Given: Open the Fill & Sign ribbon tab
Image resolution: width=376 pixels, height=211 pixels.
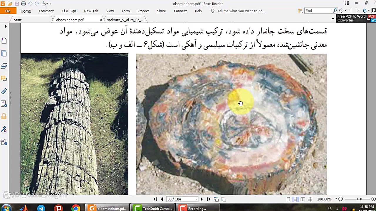Looking at the screenshot, I should [69, 11].
